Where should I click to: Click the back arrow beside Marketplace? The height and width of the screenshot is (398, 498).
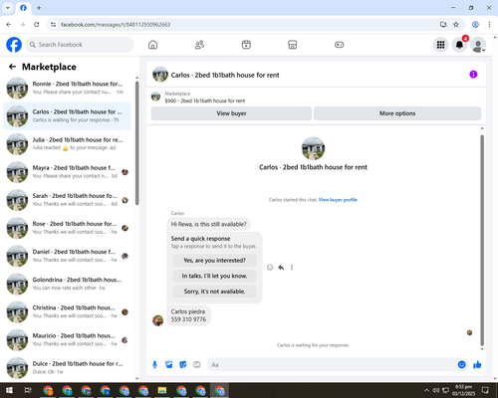point(12,67)
